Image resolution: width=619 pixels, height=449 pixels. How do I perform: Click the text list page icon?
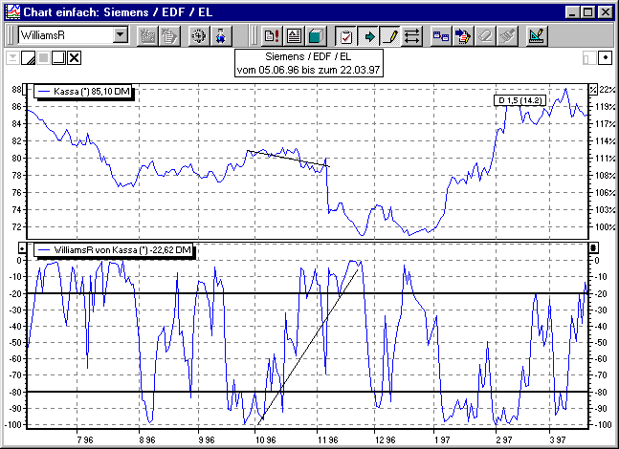[294, 36]
